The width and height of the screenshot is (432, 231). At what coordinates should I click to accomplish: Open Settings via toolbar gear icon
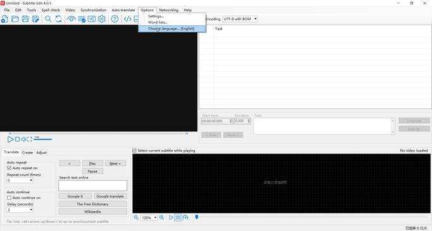coord(102,19)
